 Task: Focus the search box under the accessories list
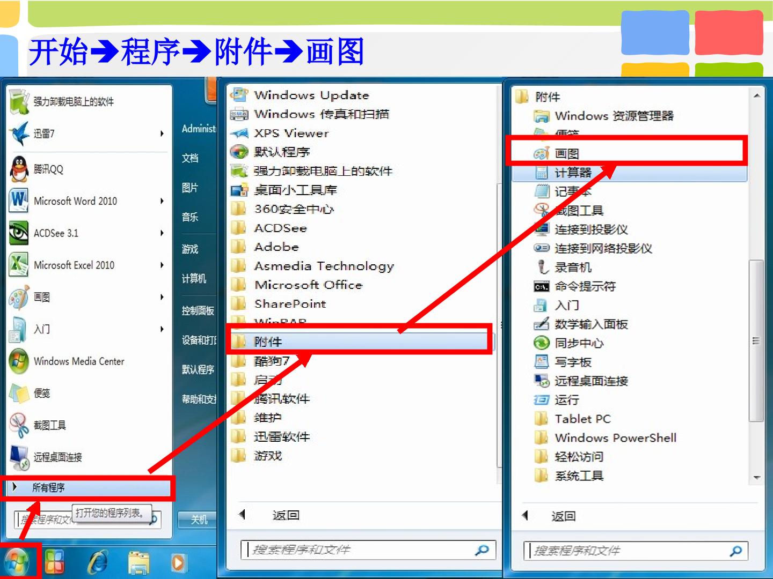pos(636,551)
